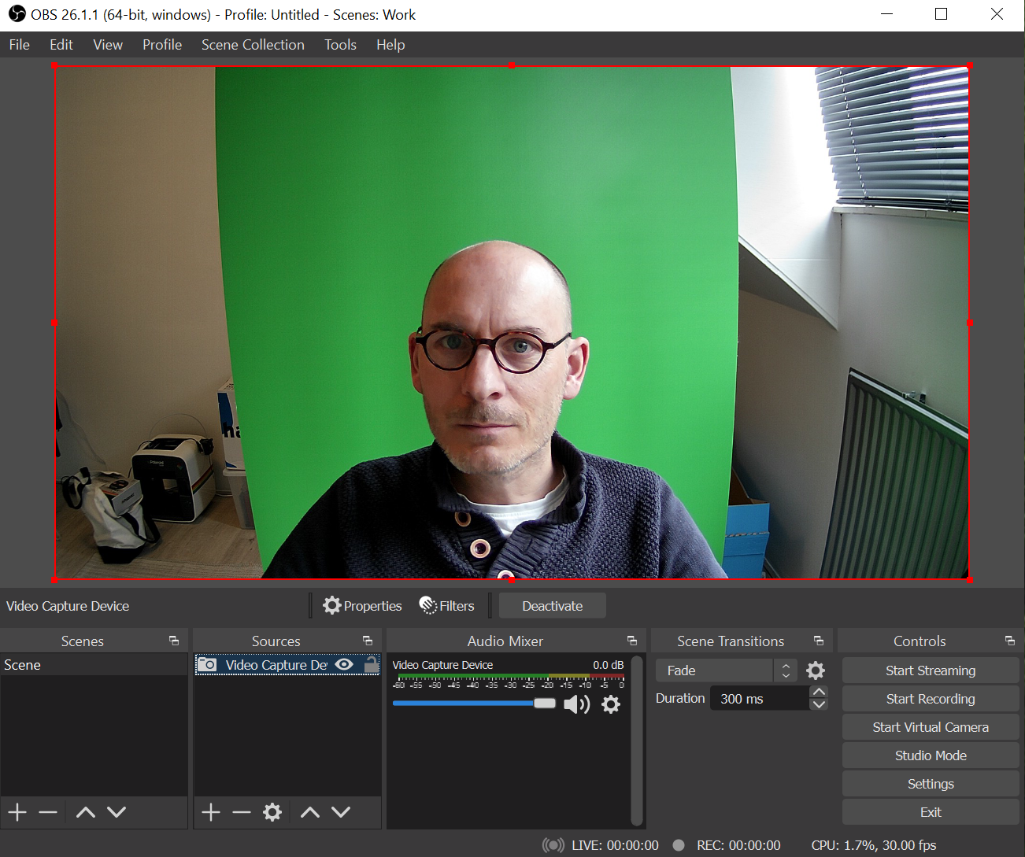This screenshot has width=1025, height=857.
Task: Click the OBS logo in title bar
Action: coord(17,14)
